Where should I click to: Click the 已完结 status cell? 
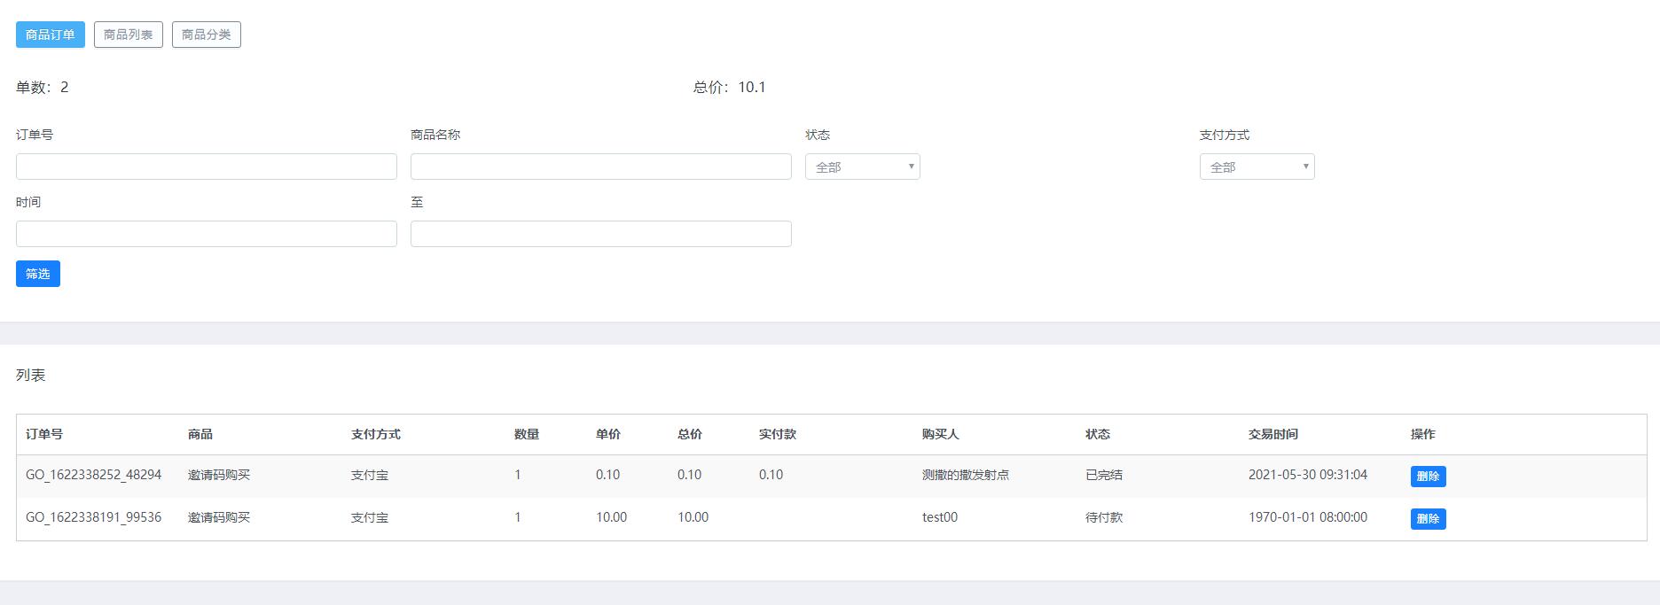pyautogui.click(x=1103, y=475)
